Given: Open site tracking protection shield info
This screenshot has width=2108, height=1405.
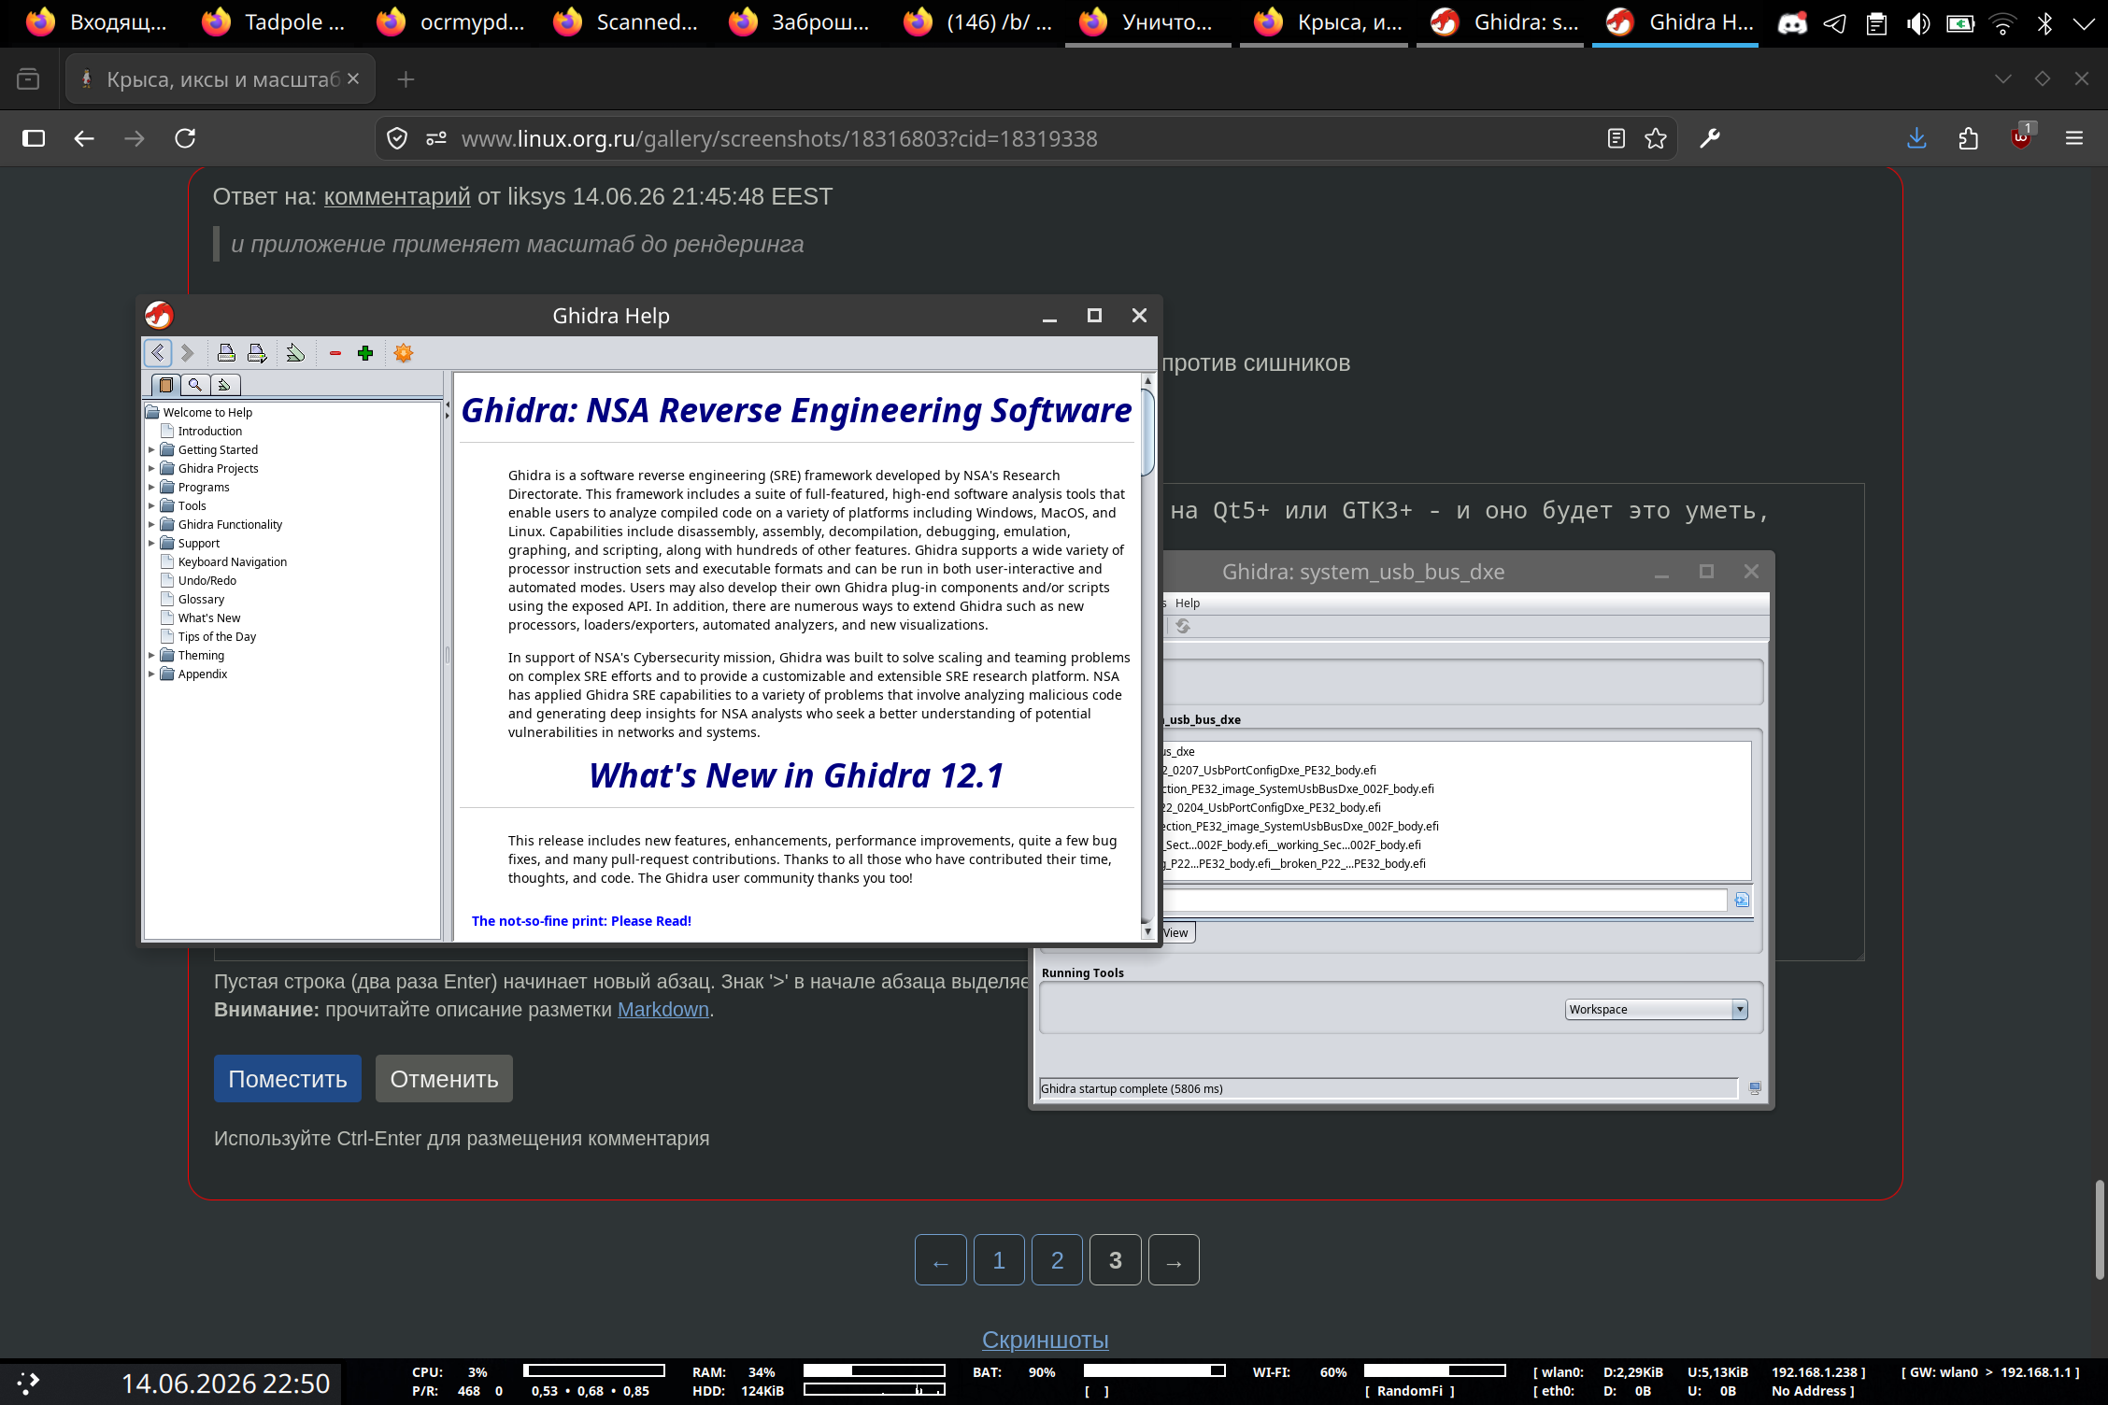Looking at the screenshot, I should point(397,138).
